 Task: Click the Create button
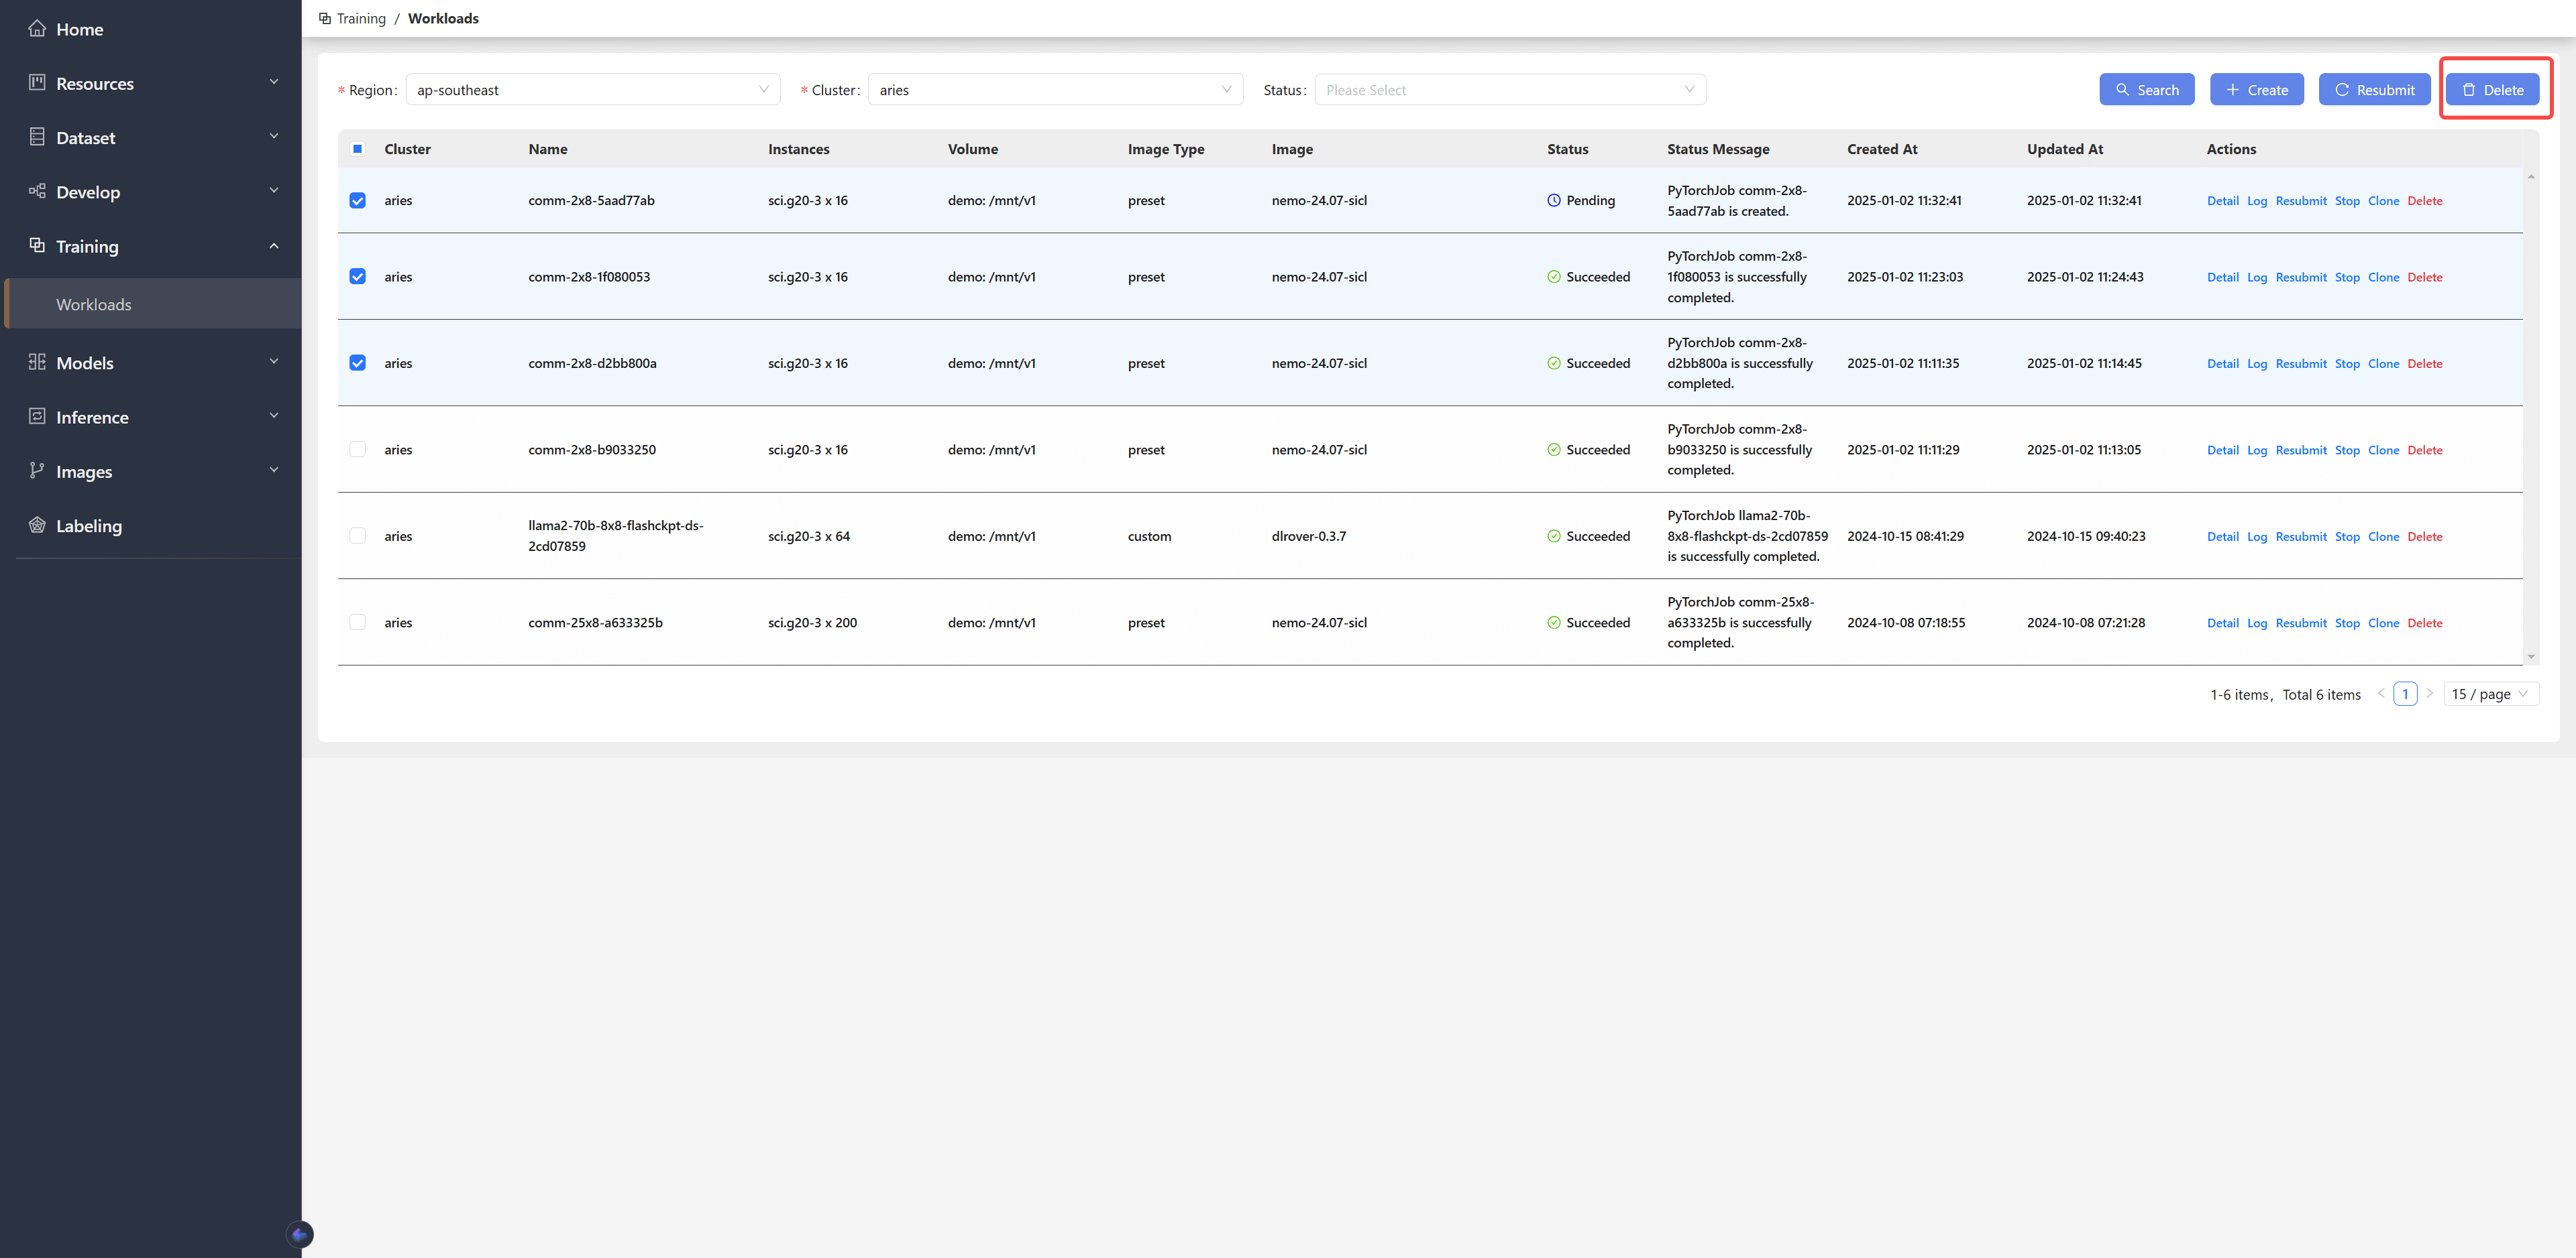(2257, 90)
